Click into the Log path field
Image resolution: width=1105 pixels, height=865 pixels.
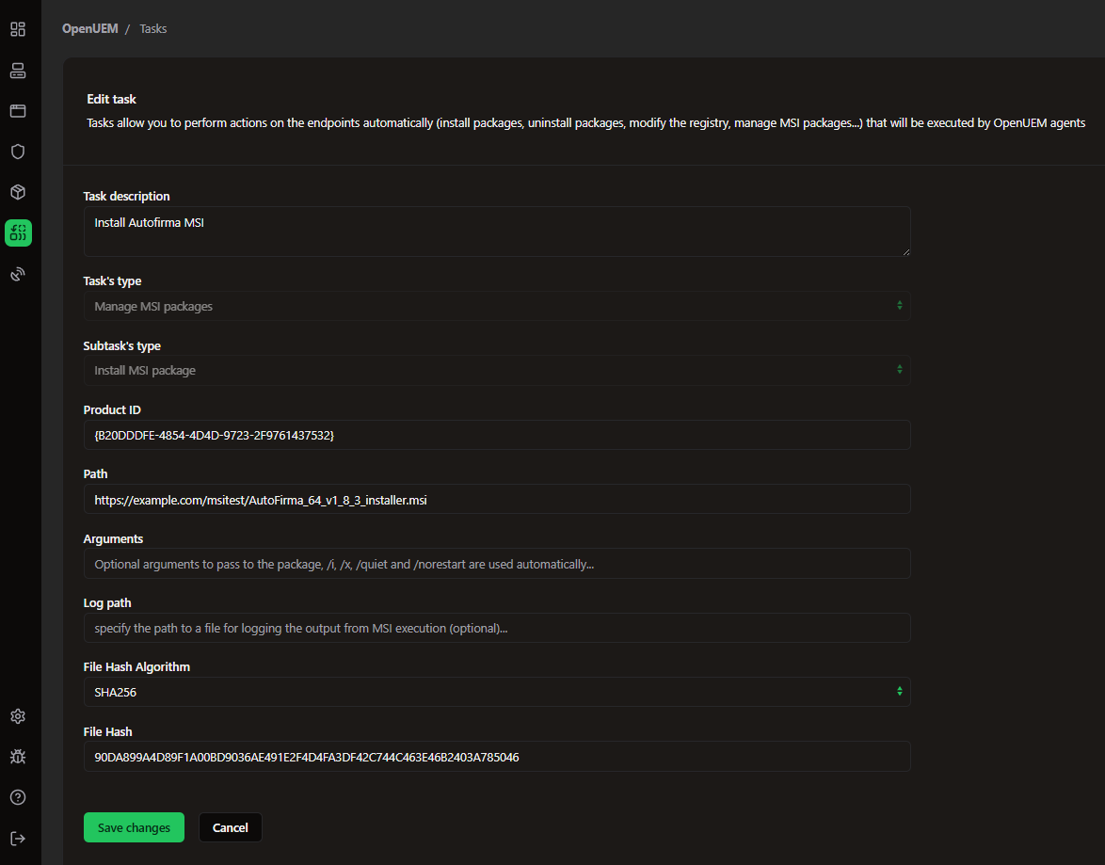tap(496, 628)
